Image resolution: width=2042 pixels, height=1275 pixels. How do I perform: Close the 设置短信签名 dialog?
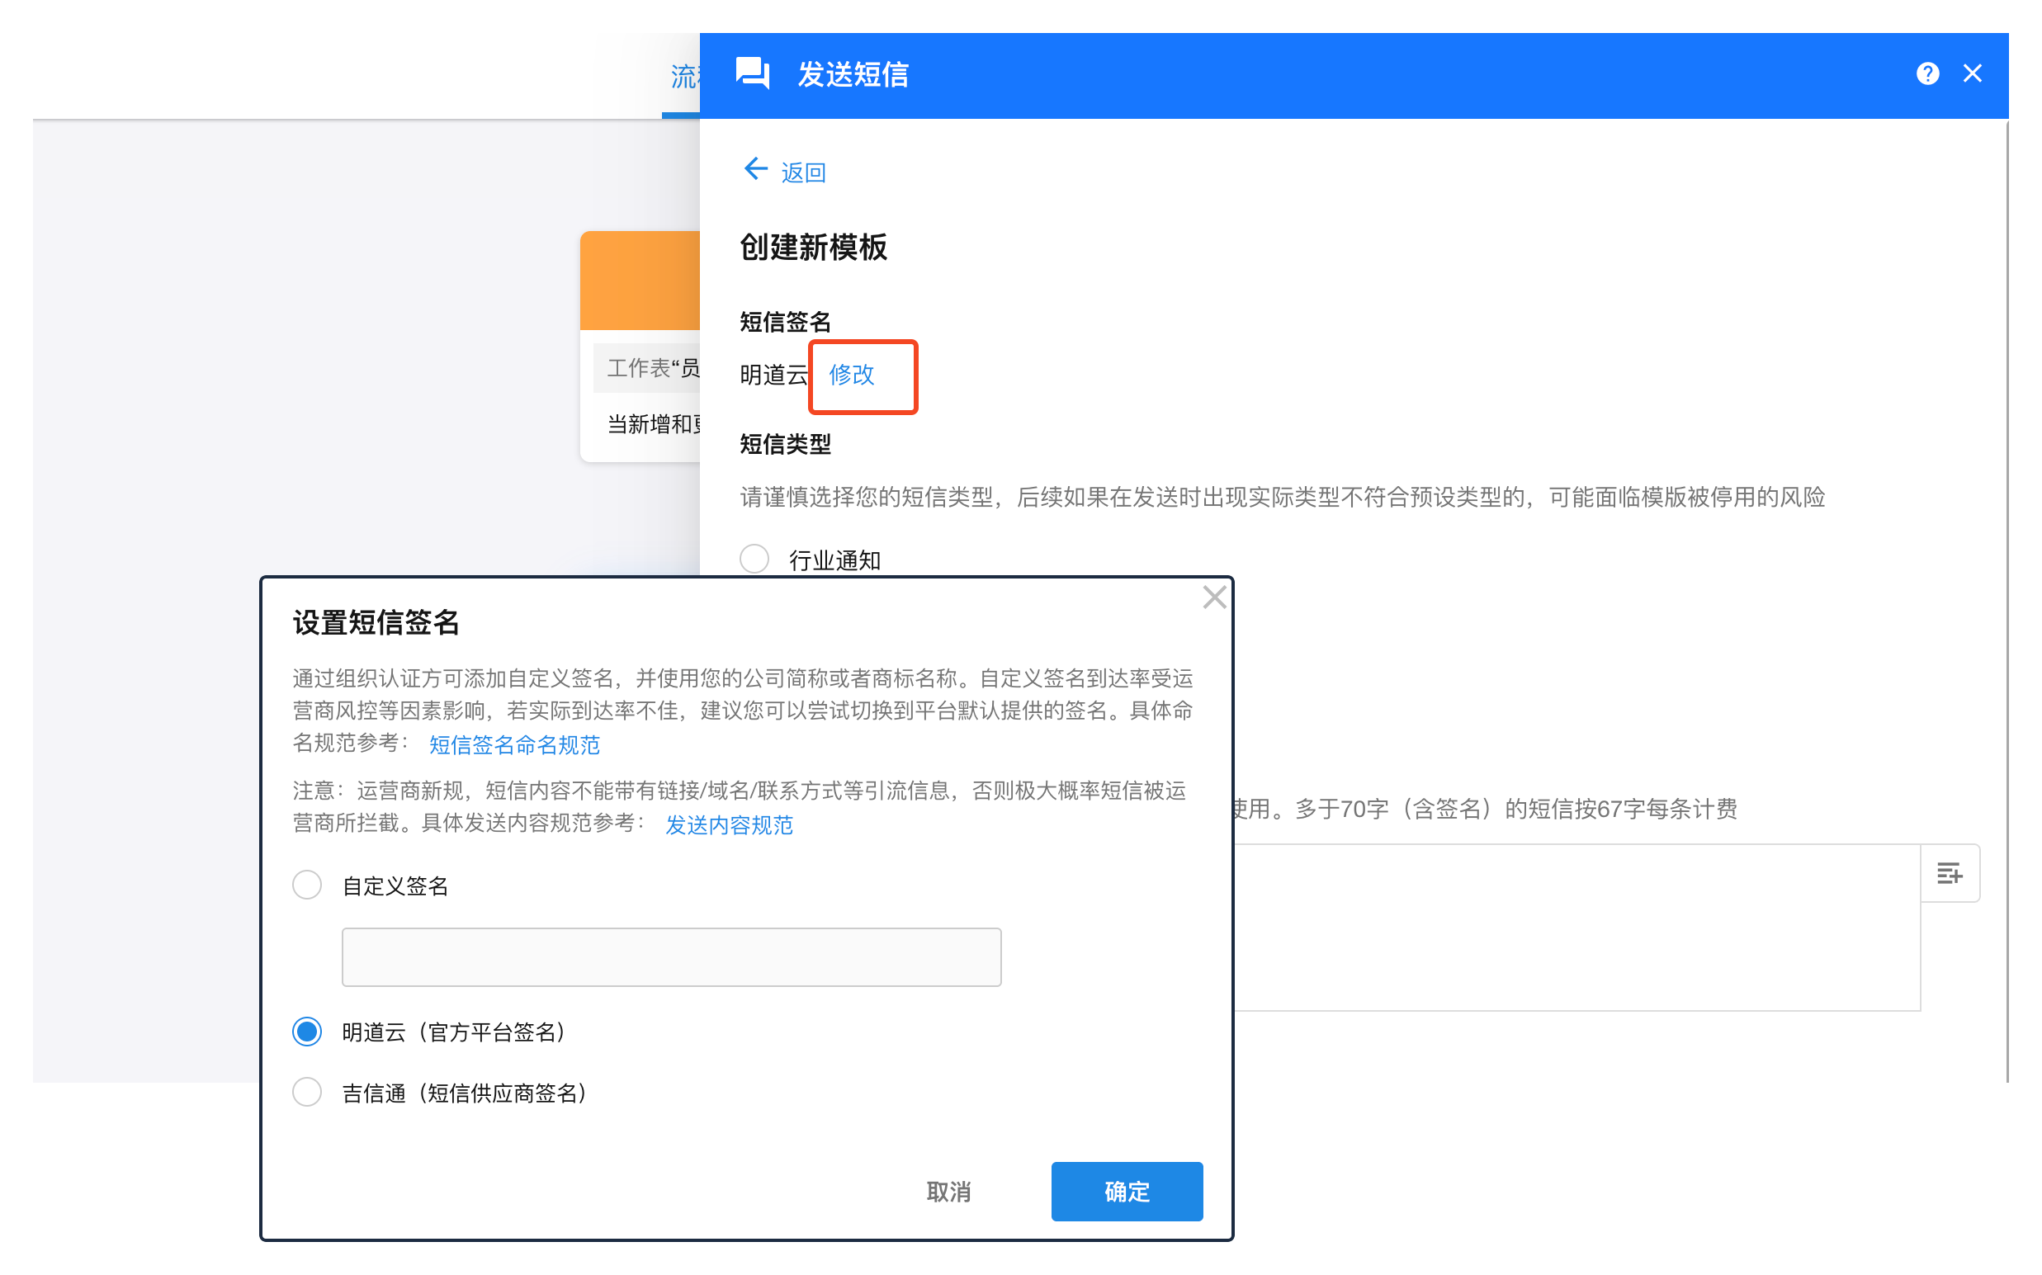[x=1214, y=597]
